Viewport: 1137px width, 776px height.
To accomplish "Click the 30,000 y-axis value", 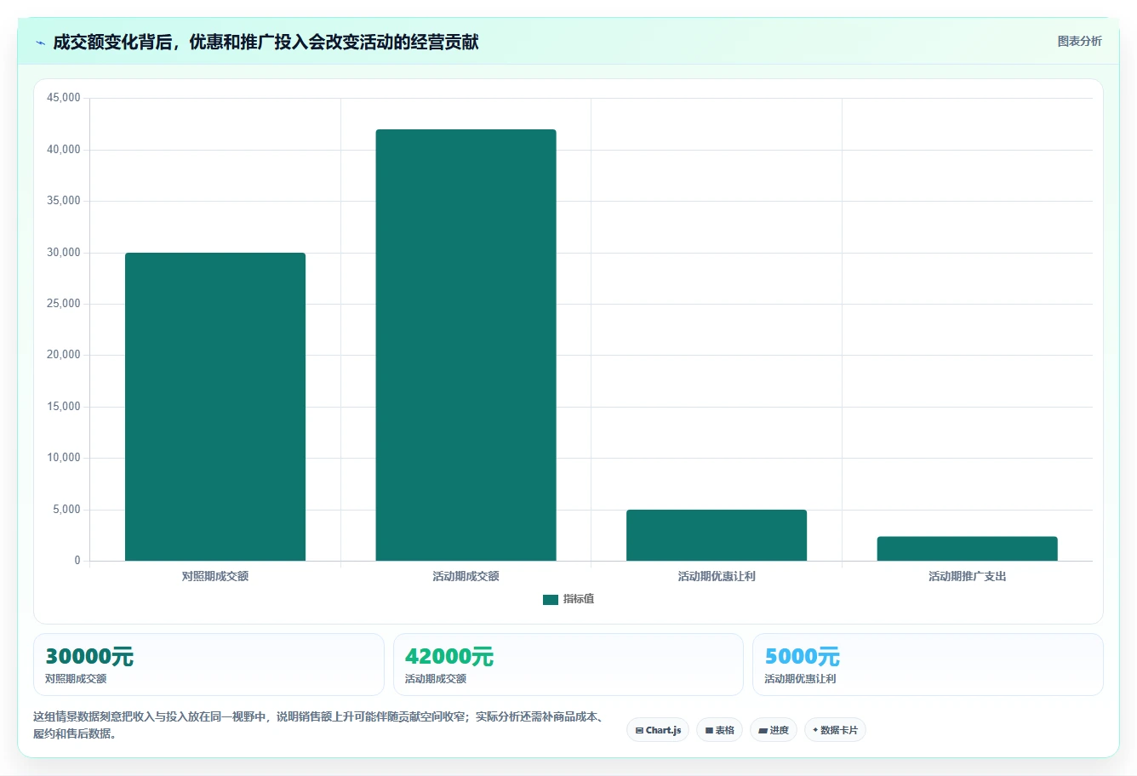I will click(x=63, y=253).
